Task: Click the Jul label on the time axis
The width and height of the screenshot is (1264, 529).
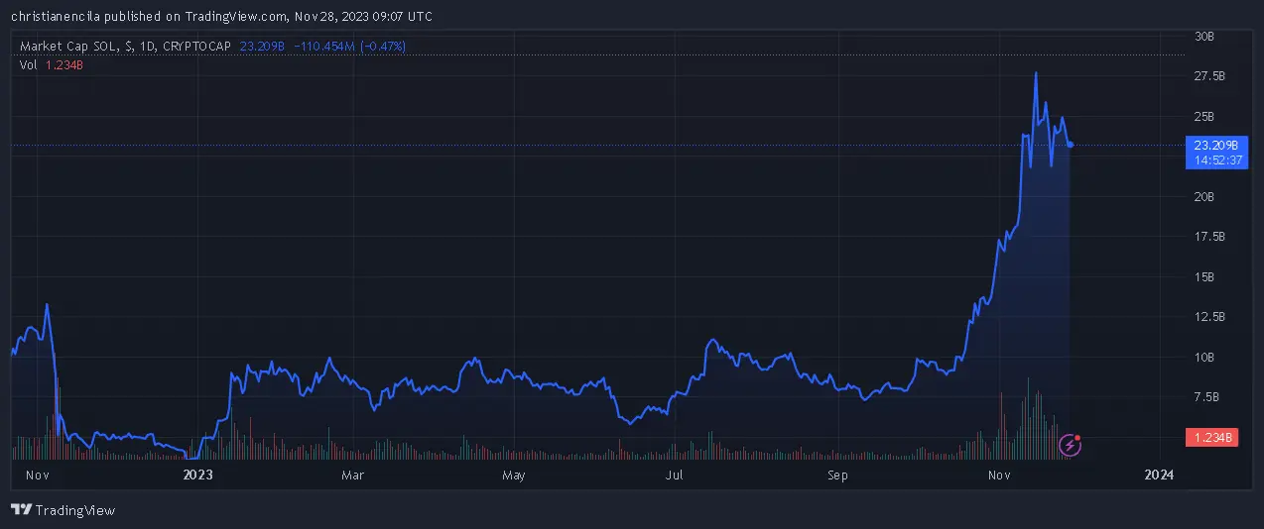Action: [x=674, y=476]
